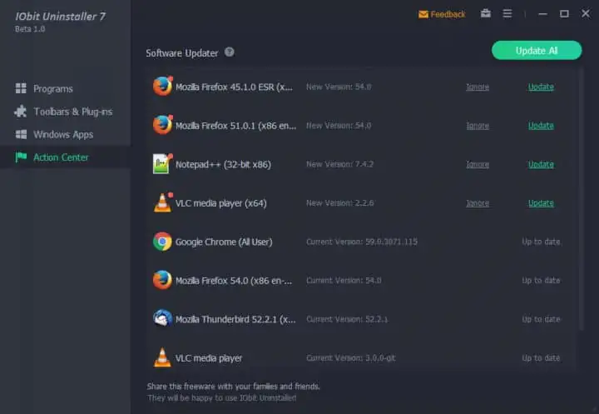Screen dimensions: 599x414
Task: Click the 'Share this freeware' message
Action: [234, 387]
